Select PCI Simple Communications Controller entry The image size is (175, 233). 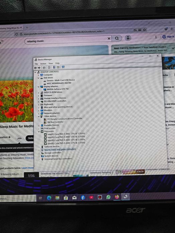(x=65, y=119)
